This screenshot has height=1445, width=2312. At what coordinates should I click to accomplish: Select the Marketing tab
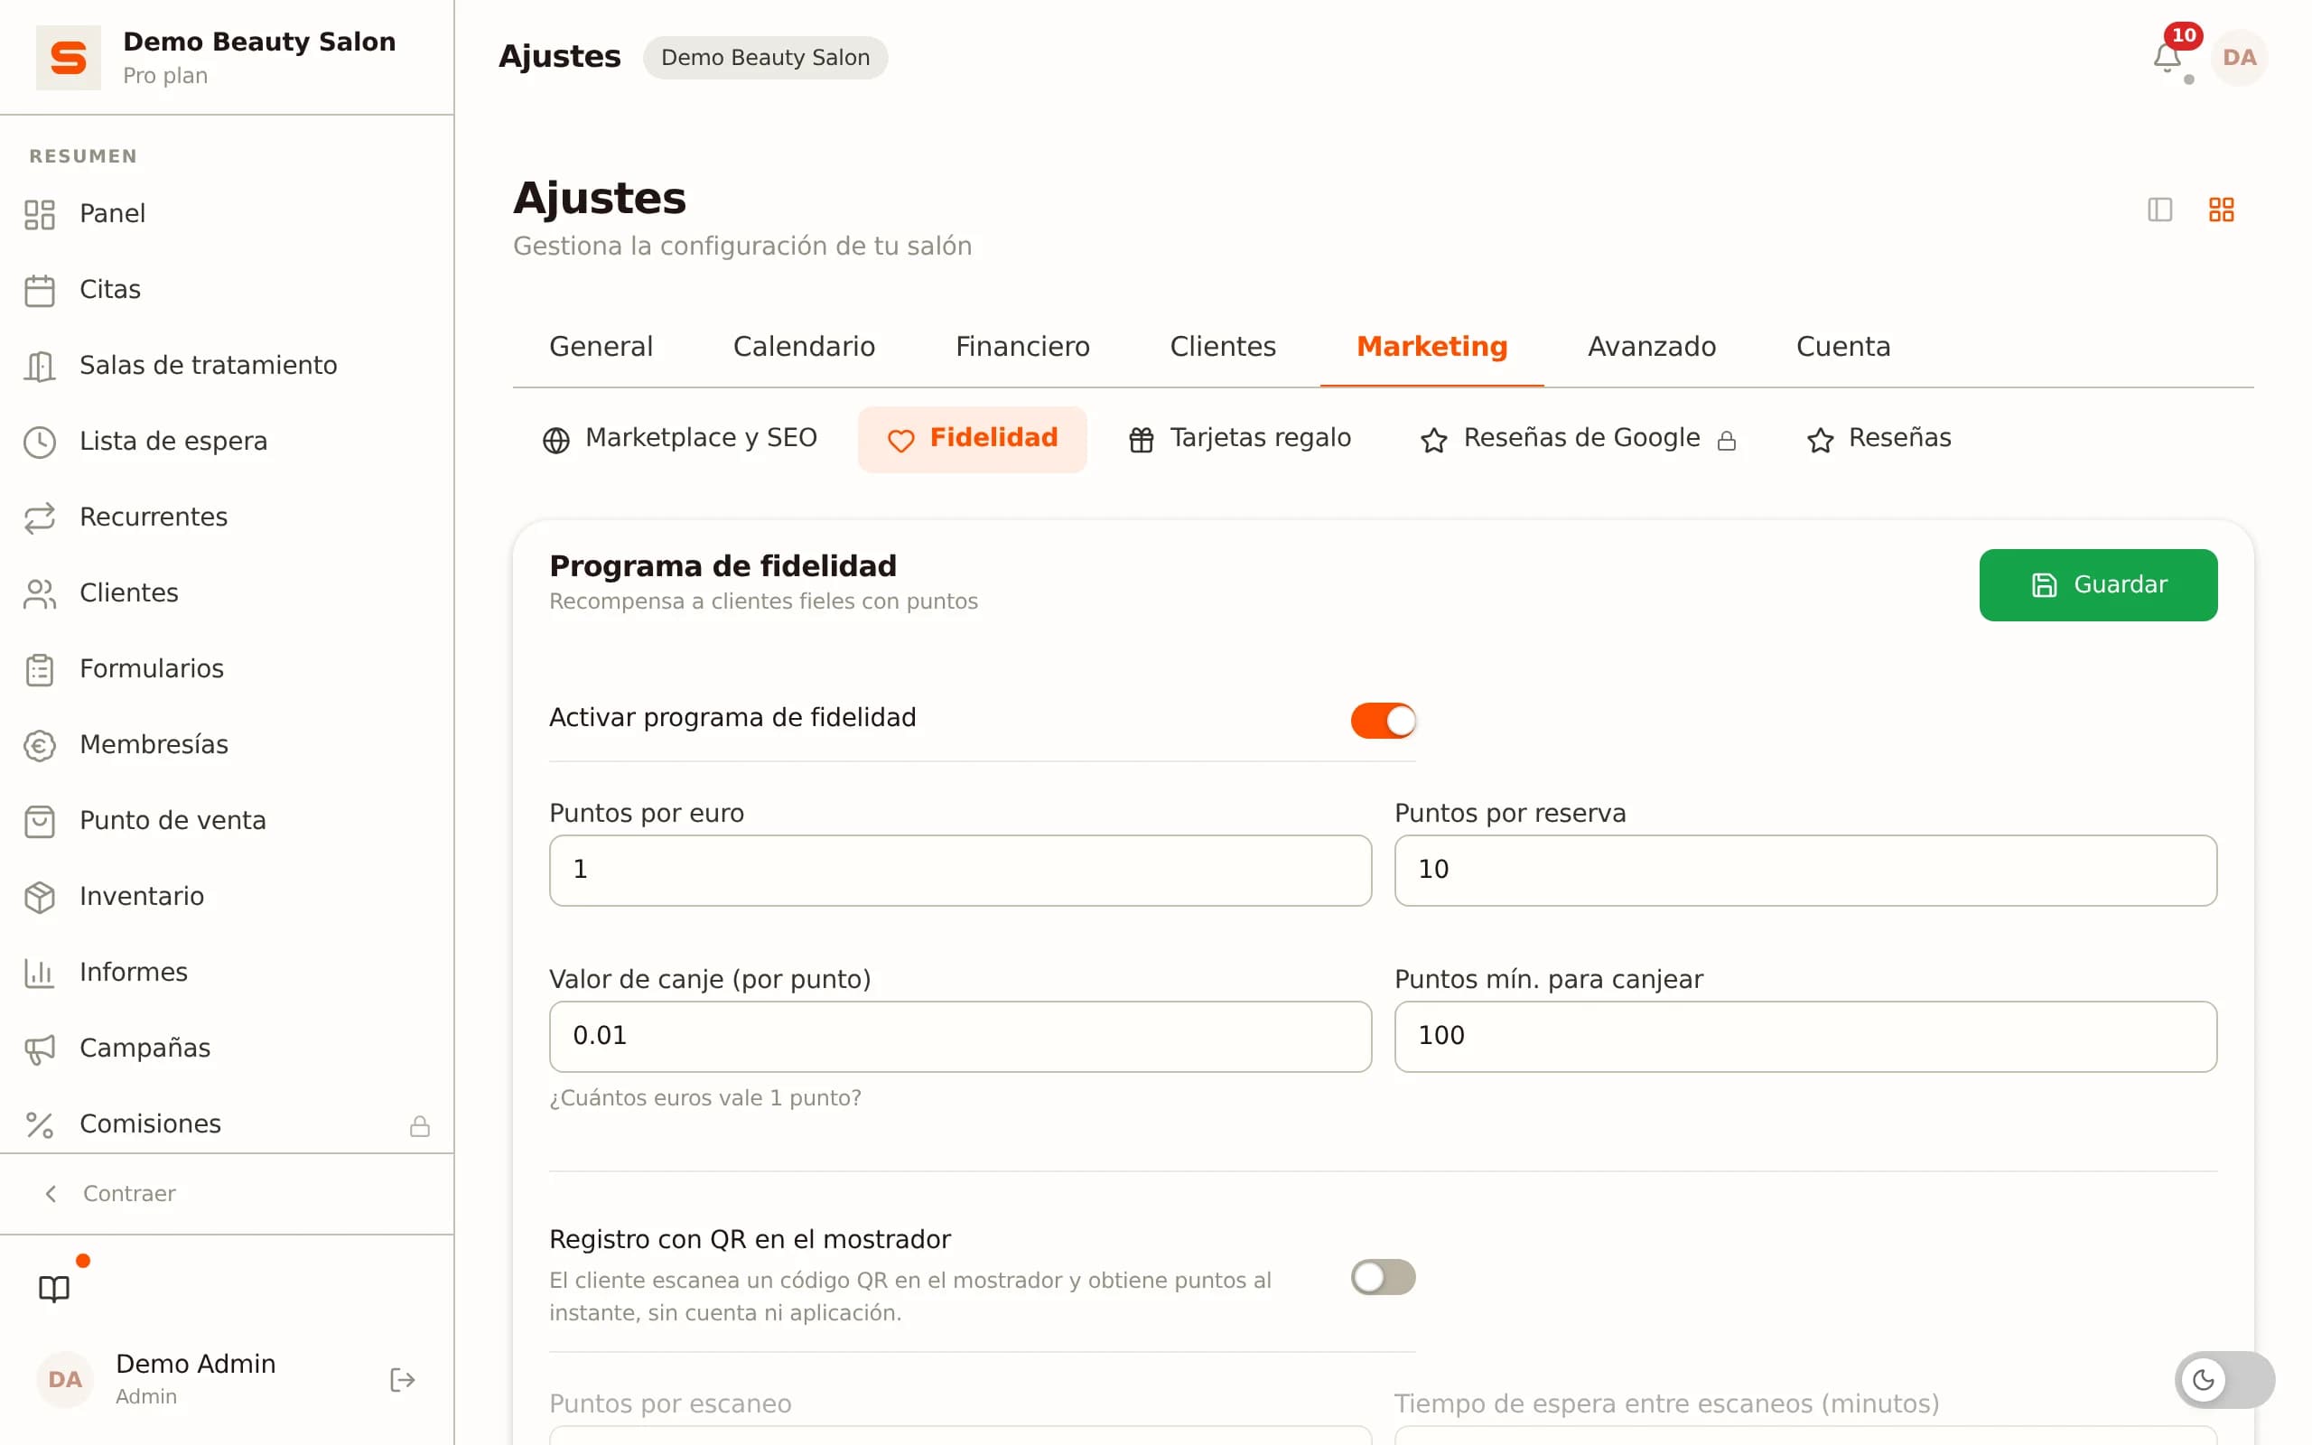pos(1432,346)
